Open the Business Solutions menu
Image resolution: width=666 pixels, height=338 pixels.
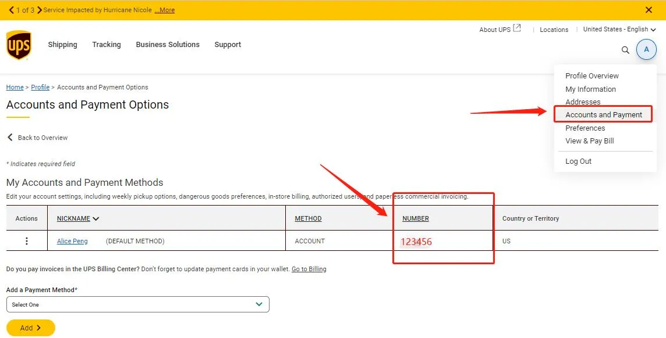click(168, 45)
